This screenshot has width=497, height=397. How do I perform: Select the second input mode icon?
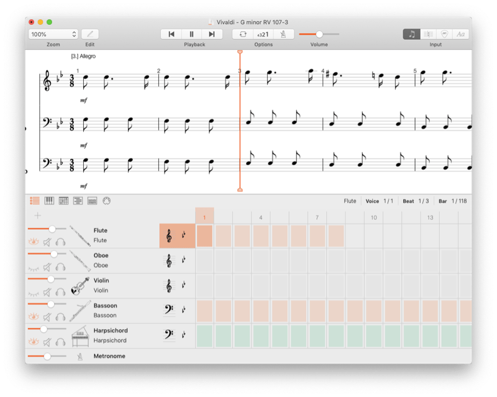428,34
